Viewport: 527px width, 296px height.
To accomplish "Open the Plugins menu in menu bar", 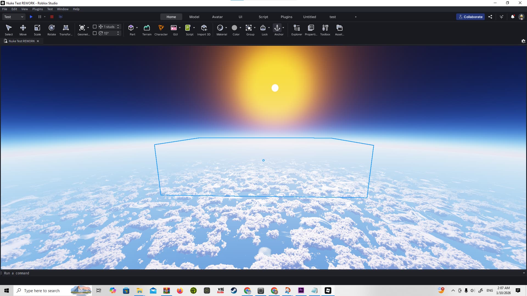I will pyautogui.click(x=38, y=9).
